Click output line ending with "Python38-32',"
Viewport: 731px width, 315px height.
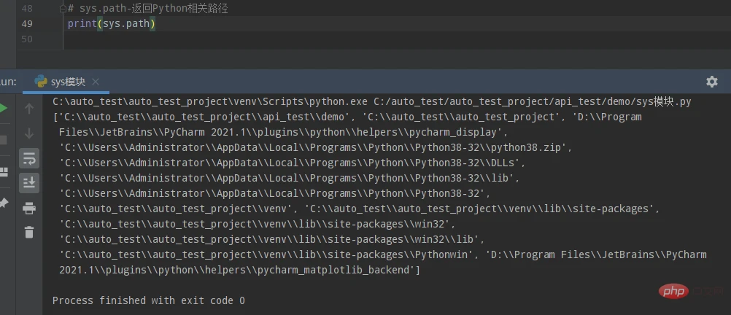coord(274,194)
